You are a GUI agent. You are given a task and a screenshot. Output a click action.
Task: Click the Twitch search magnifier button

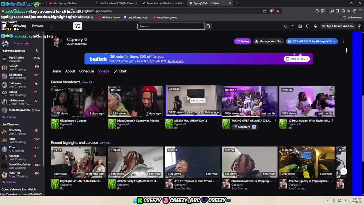(208, 26)
